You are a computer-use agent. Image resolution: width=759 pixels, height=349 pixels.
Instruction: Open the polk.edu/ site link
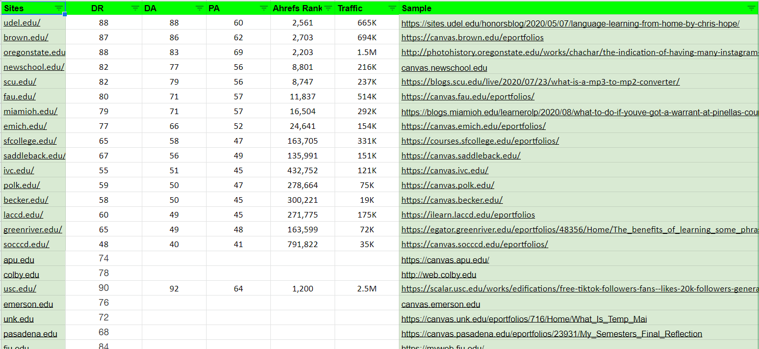[22, 185]
